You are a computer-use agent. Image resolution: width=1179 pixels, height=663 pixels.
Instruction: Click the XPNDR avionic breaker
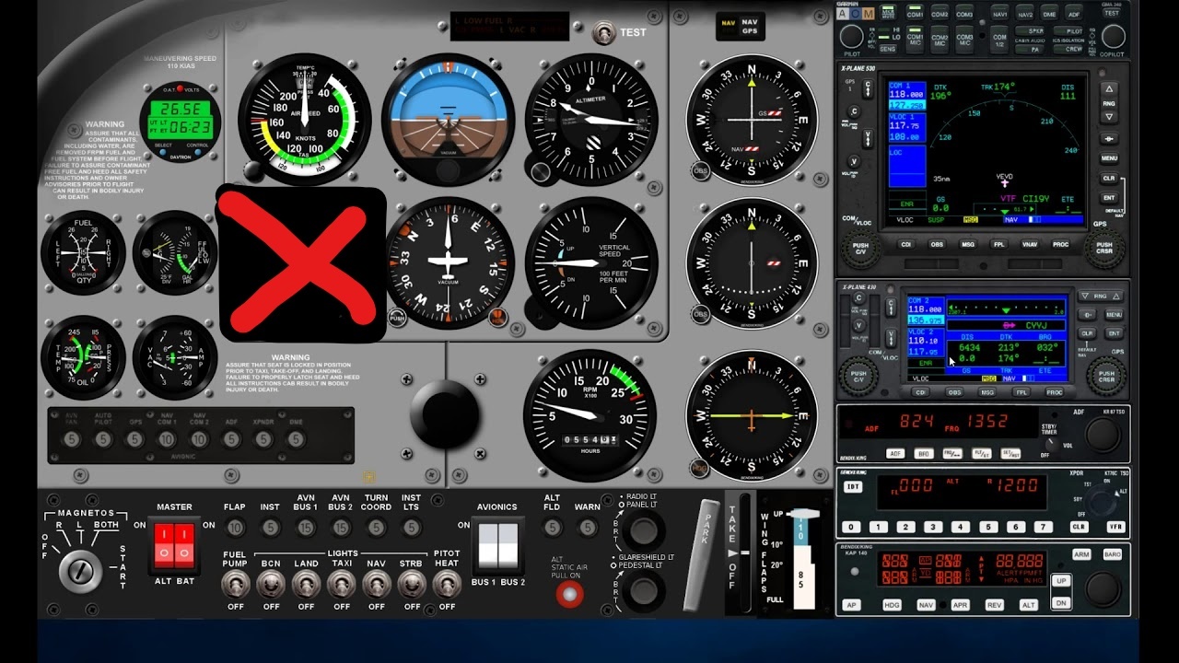[263, 439]
